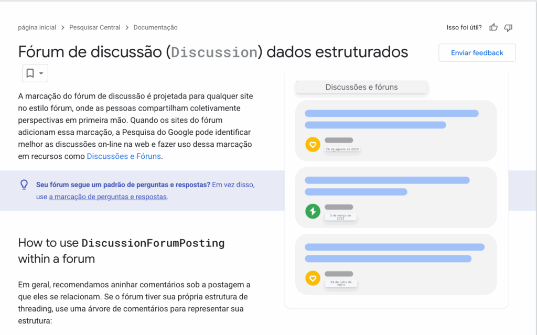Click the 'How to use DiscussionForumPosting' heading
537x335 pixels.
pyautogui.click(x=121, y=250)
